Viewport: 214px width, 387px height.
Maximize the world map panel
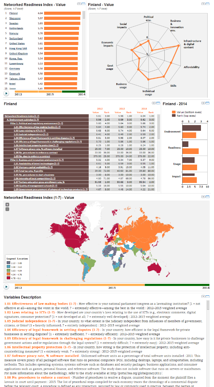click(x=207, y=196)
